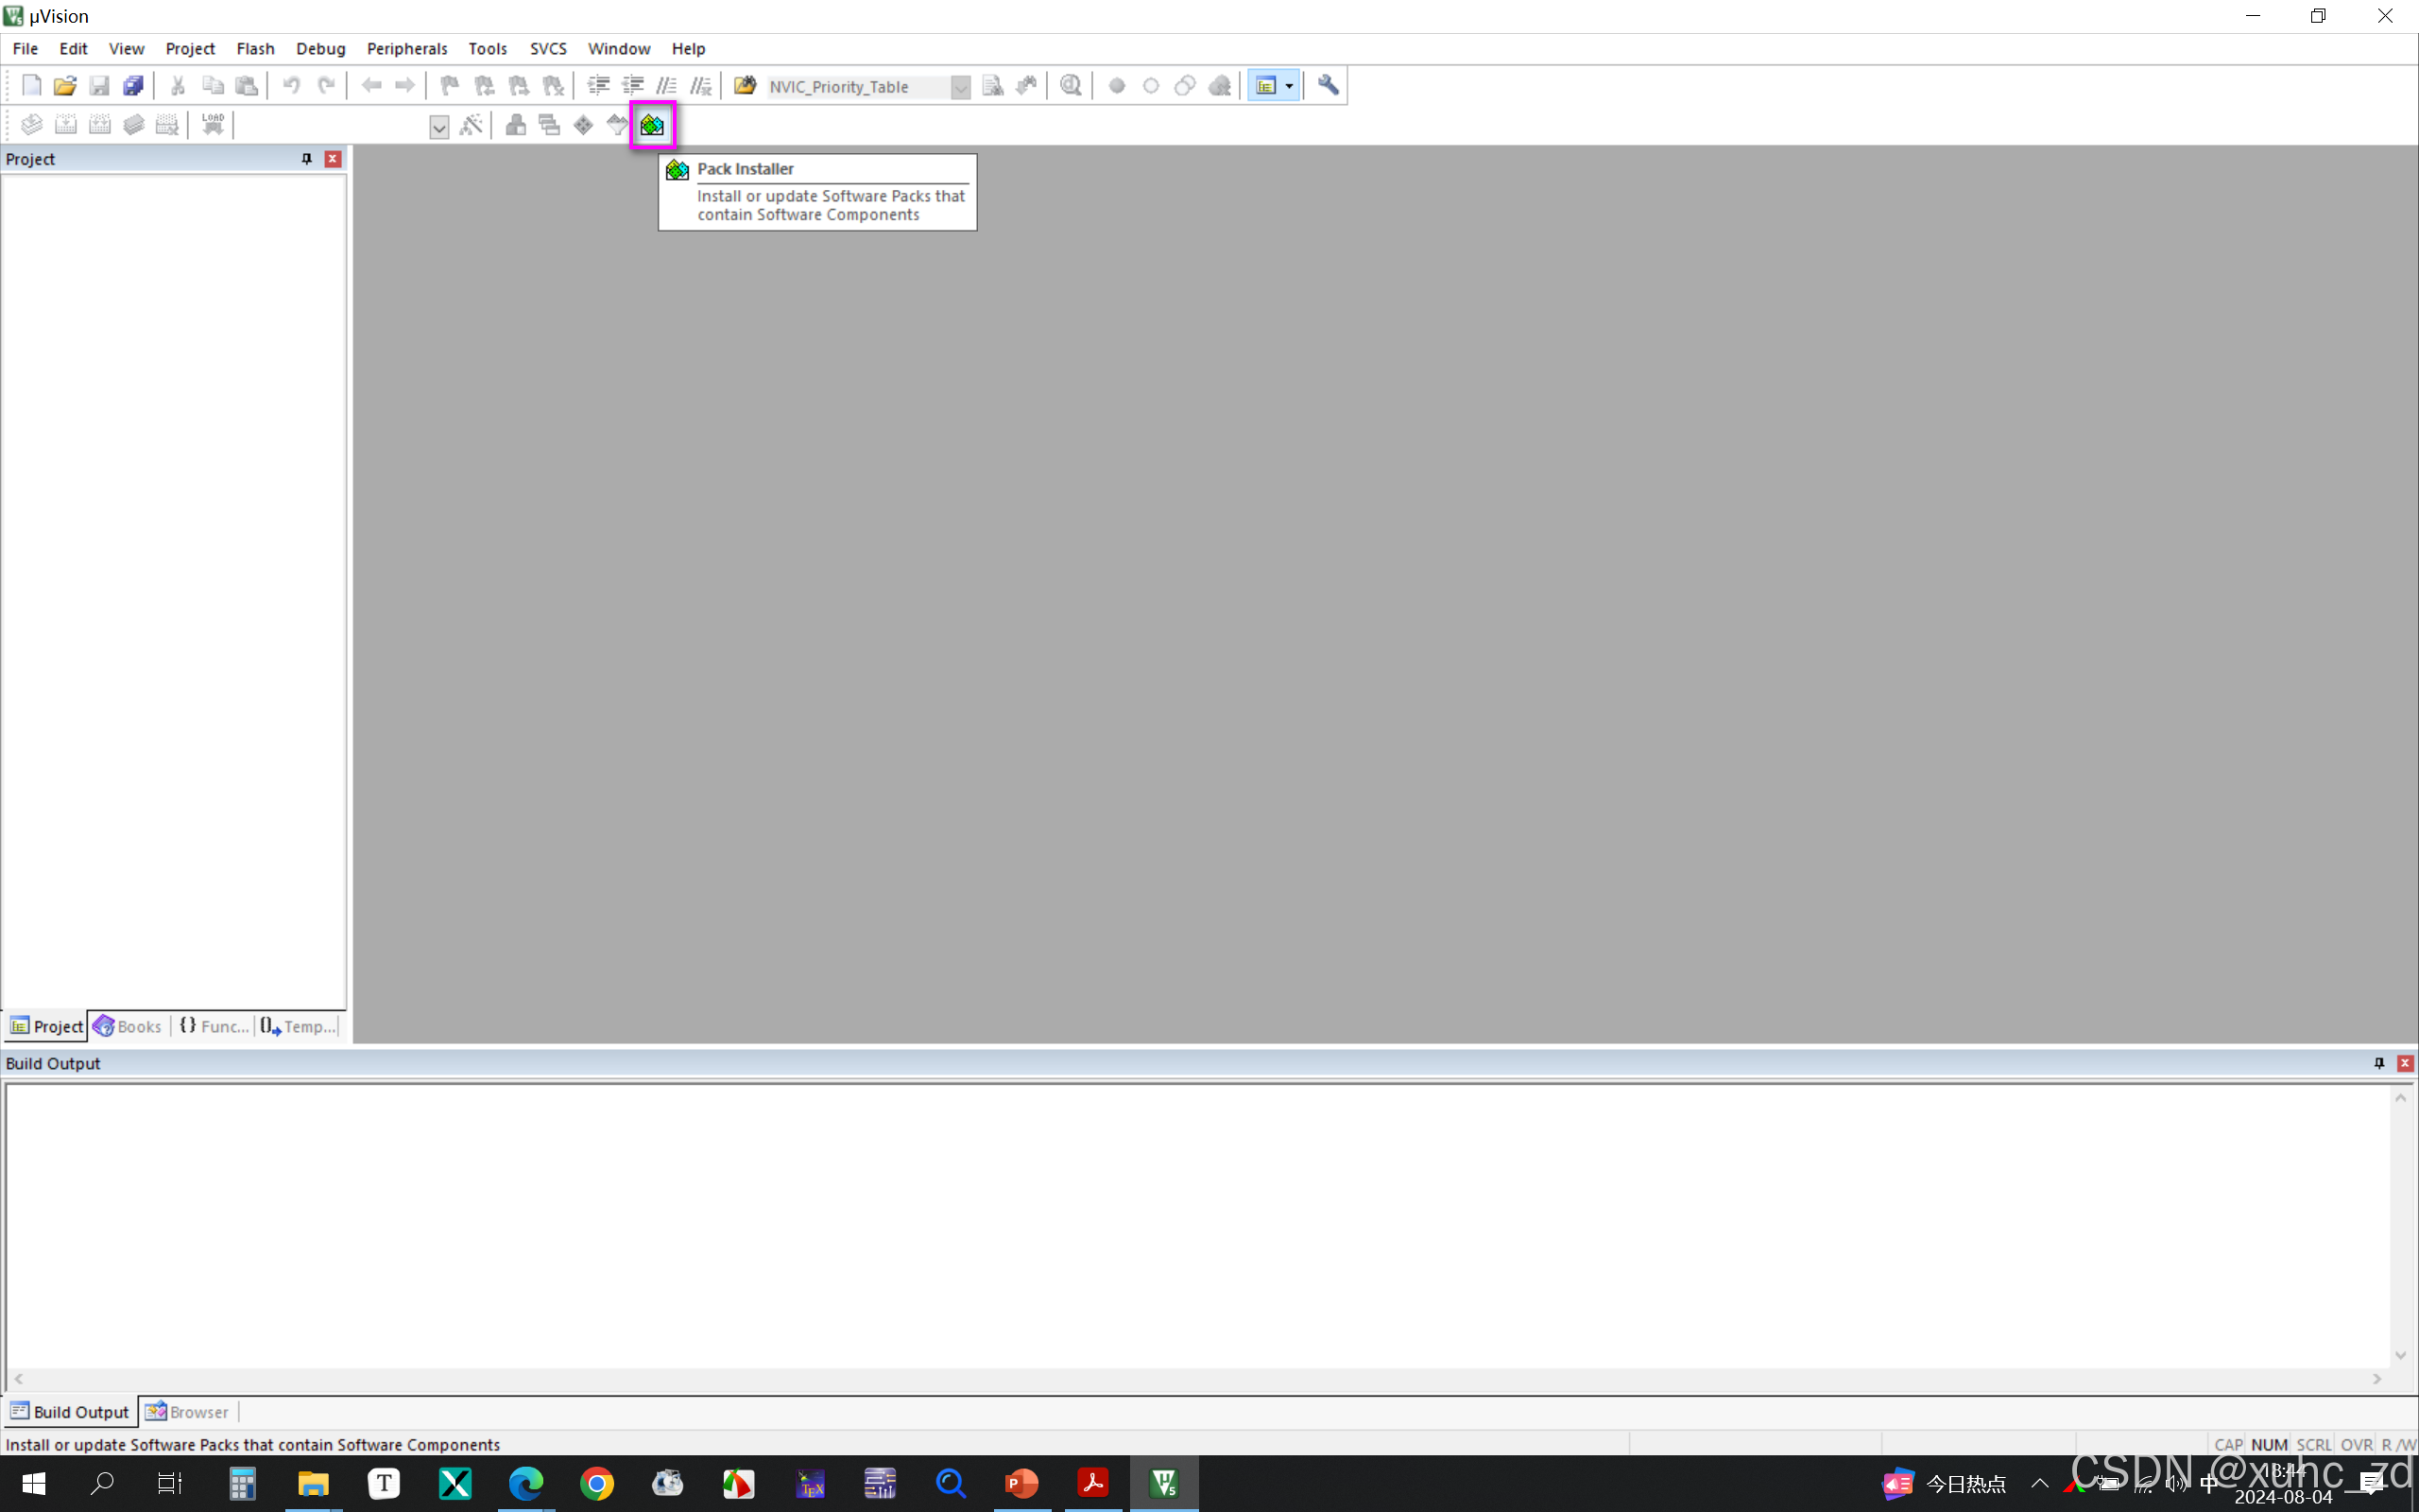Image resolution: width=2419 pixels, height=1512 pixels.
Task: Click the NVIC_Priority_Table find text field
Action: coord(858,87)
